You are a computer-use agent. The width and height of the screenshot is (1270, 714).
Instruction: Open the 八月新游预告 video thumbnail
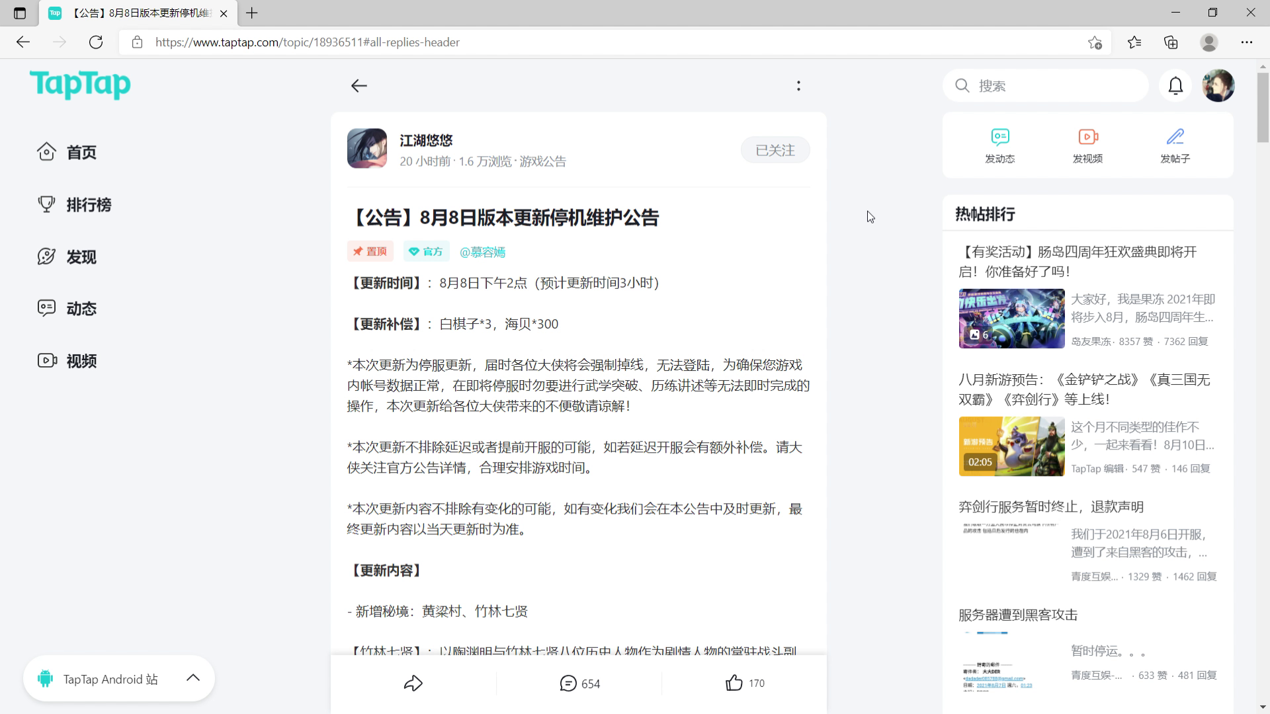click(1011, 446)
